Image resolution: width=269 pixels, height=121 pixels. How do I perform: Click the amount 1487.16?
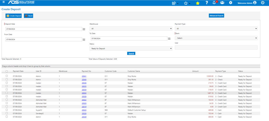210,93
